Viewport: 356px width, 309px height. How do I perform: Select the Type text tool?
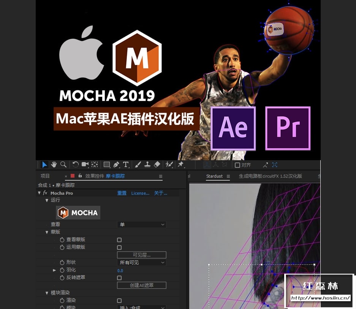[x=126, y=164]
